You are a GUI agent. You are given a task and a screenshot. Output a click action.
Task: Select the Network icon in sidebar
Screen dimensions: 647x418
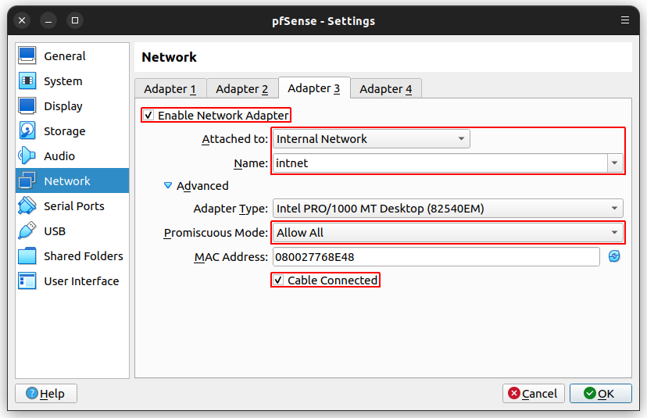[x=27, y=180]
